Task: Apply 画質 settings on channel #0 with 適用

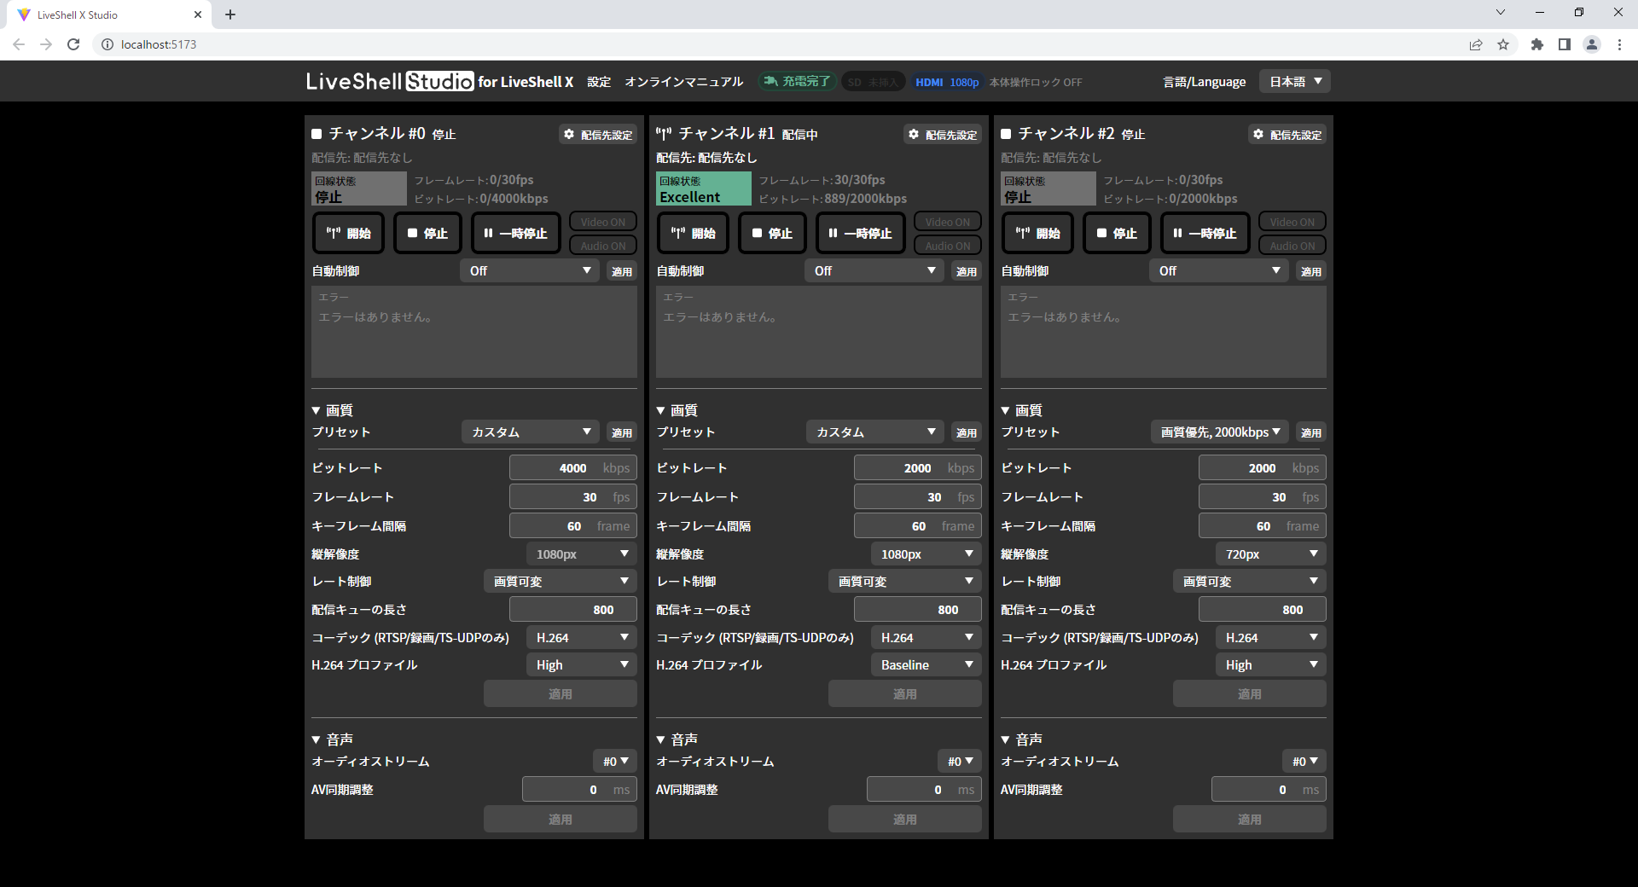Action: tap(560, 693)
